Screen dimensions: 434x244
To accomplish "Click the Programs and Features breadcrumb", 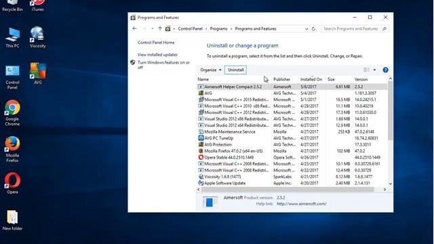I will click(x=256, y=28).
